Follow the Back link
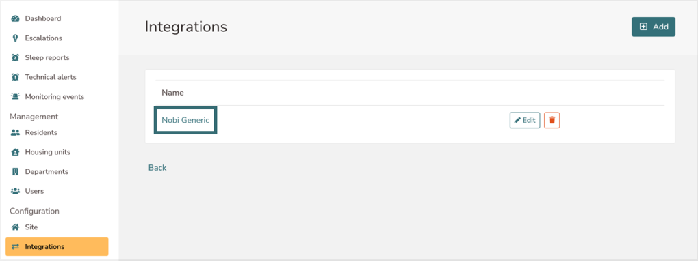698x262 pixels. click(x=157, y=167)
